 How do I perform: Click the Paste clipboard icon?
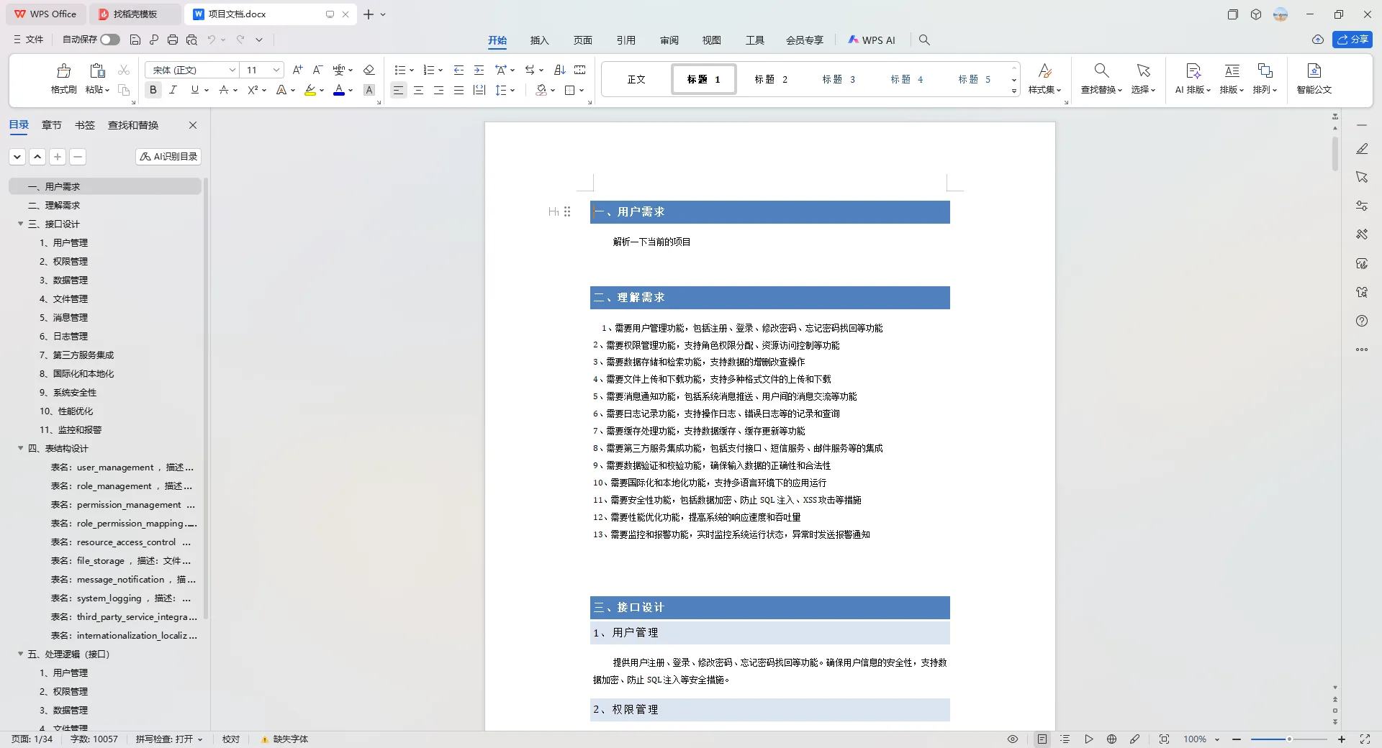pyautogui.click(x=97, y=70)
